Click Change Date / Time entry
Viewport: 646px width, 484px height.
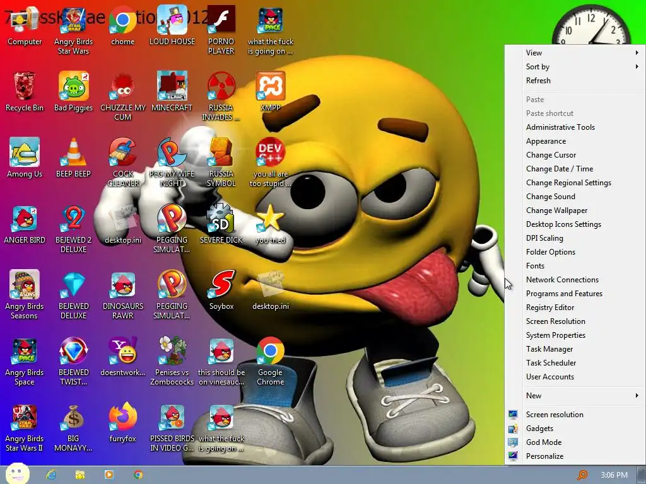click(575, 169)
